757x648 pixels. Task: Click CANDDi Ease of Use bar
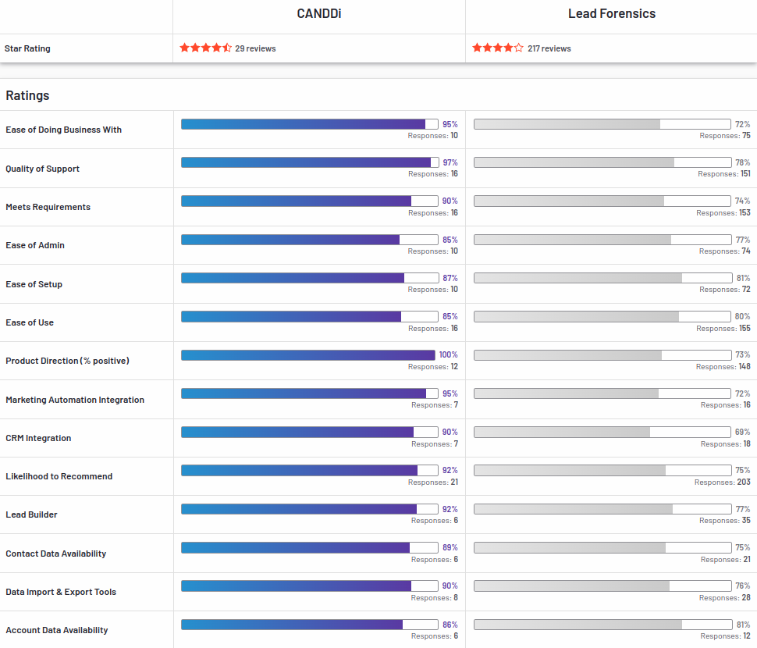[310, 316]
